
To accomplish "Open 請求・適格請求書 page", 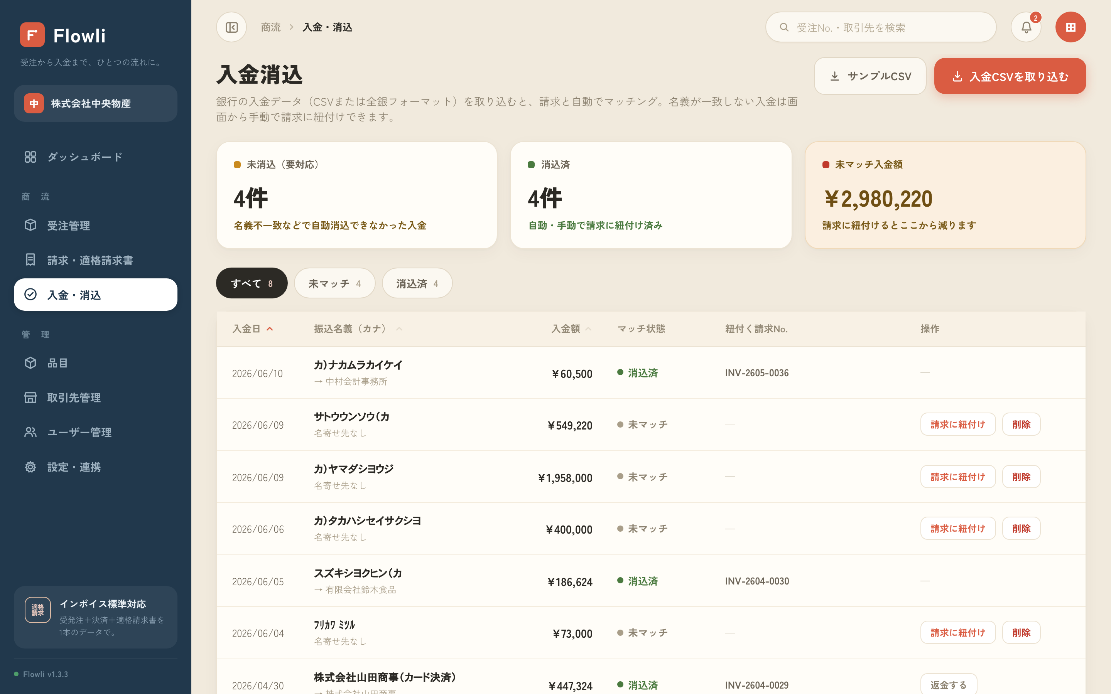I will pyautogui.click(x=96, y=260).
